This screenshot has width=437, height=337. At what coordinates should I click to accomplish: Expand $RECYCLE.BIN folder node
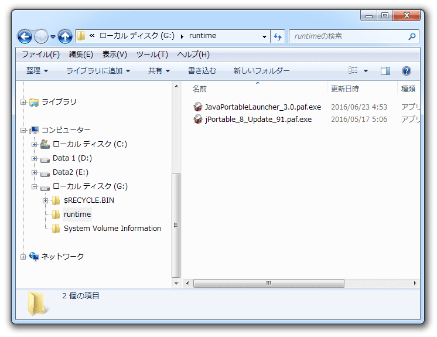[46, 200]
